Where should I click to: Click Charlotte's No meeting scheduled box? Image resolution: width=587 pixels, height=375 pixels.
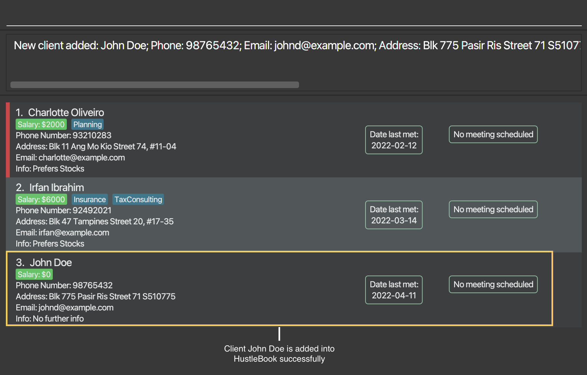click(493, 134)
